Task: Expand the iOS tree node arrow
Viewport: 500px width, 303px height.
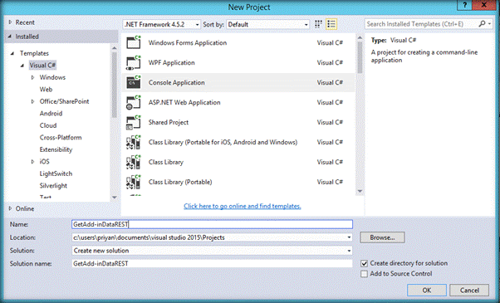Action: 32,162
